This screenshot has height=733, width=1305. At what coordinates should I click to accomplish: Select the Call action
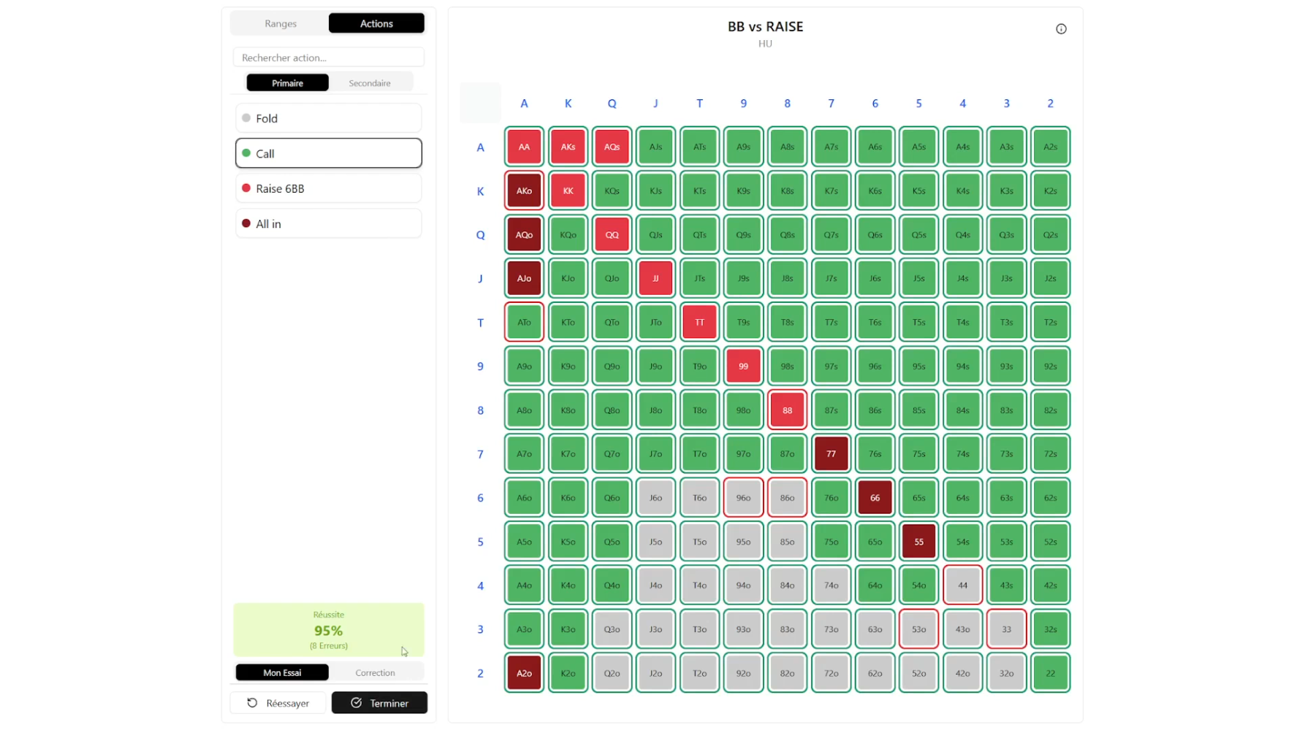click(328, 153)
